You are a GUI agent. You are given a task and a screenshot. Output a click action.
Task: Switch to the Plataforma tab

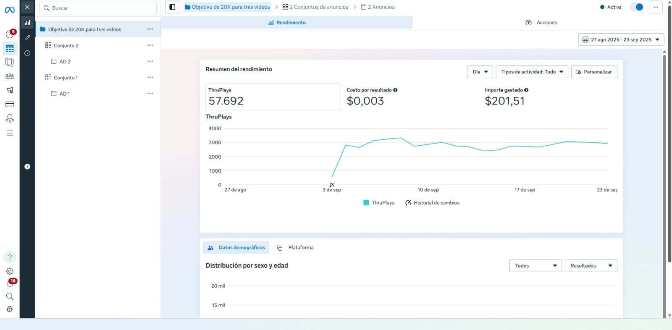(x=296, y=248)
